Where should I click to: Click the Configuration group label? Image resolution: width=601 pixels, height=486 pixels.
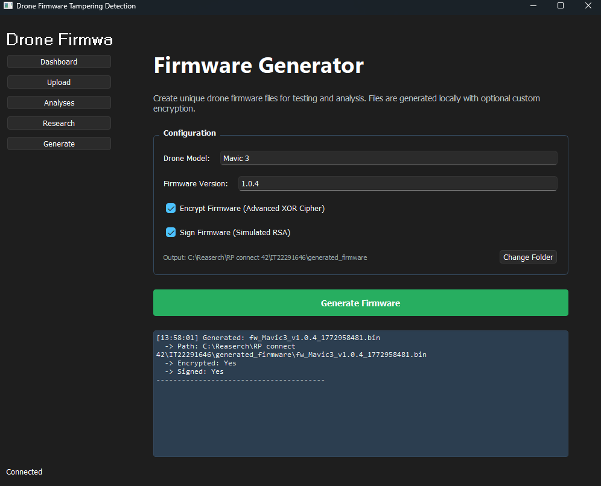coord(189,133)
